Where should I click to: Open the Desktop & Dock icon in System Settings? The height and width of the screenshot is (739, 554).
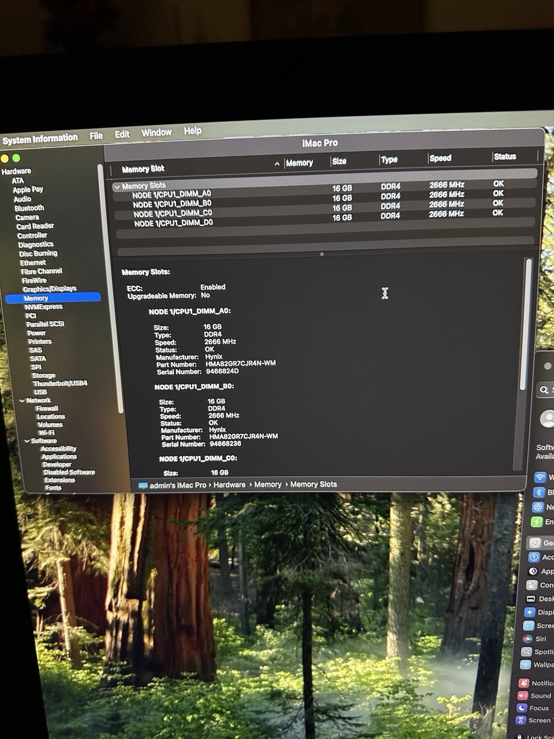tap(531, 599)
